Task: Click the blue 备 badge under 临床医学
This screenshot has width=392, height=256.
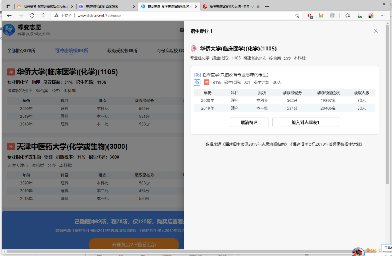Action: pos(197,83)
